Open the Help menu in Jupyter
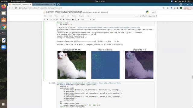Viewport: 193px width, 108px height. pos(88,16)
